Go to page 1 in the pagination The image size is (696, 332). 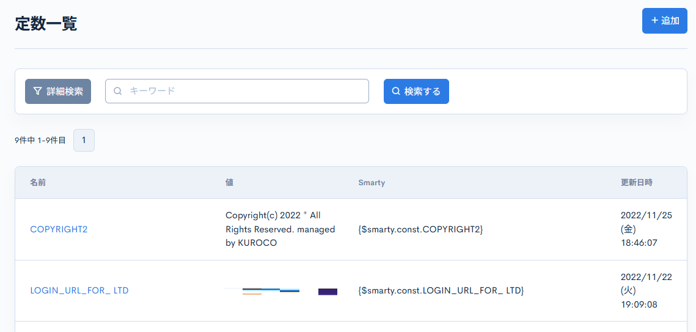tap(84, 140)
